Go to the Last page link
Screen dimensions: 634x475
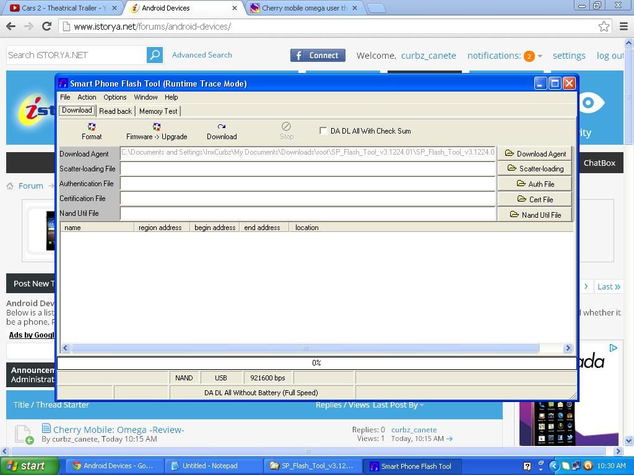609,286
